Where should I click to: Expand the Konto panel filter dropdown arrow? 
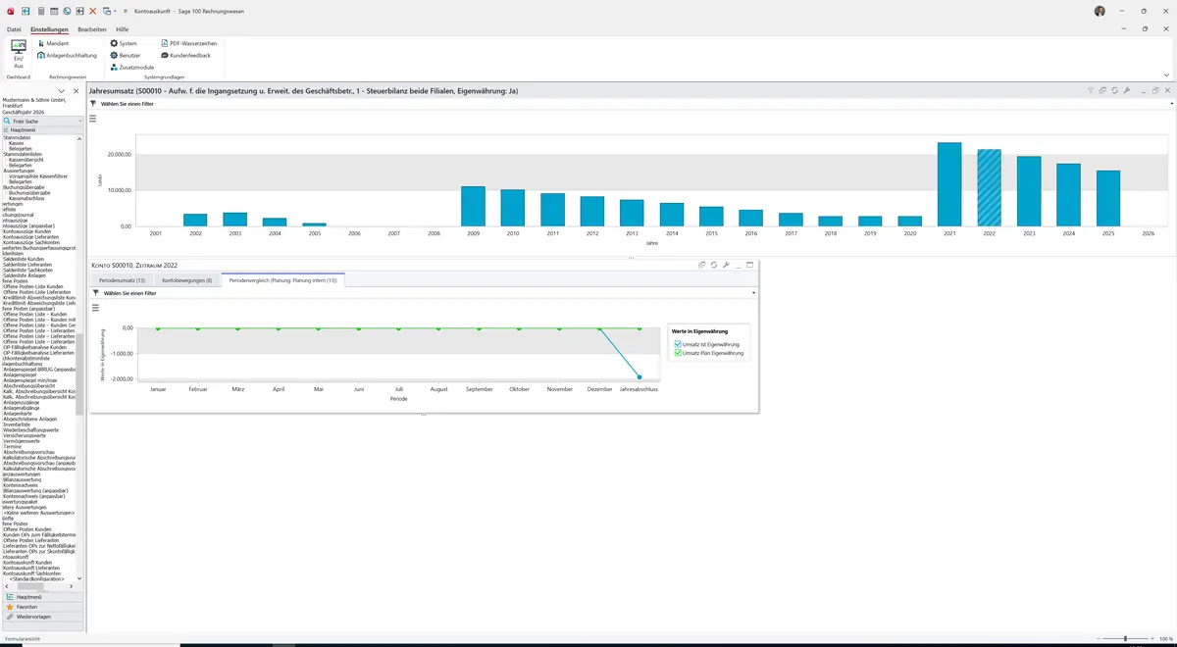coord(753,292)
